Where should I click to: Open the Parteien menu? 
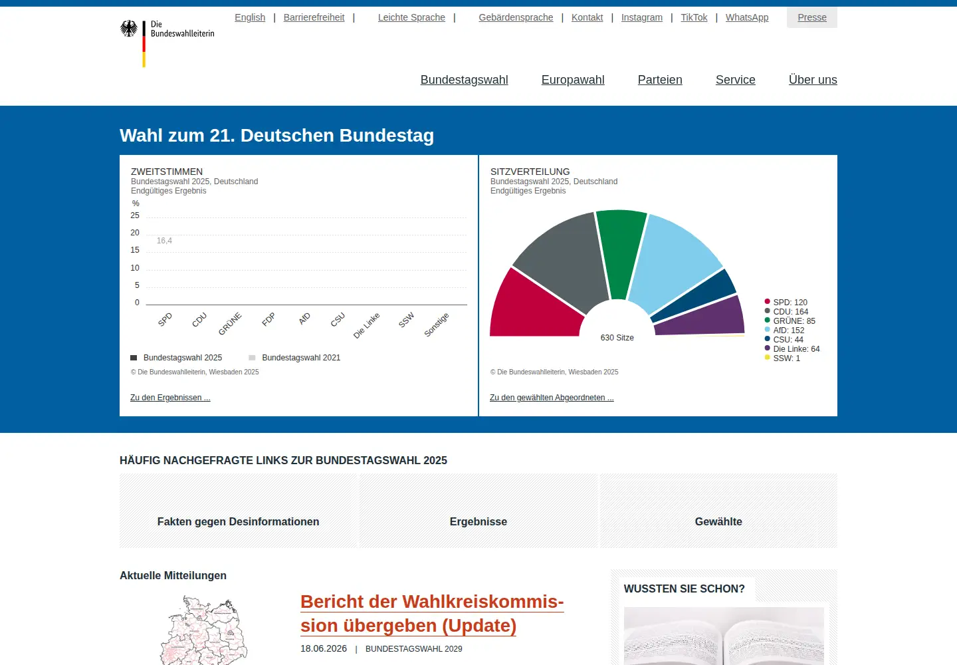660,80
